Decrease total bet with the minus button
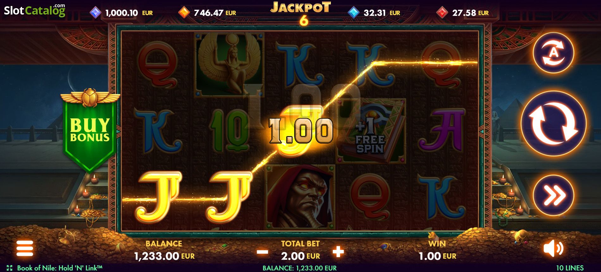Viewport: 601px width, 272px height. click(263, 252)
